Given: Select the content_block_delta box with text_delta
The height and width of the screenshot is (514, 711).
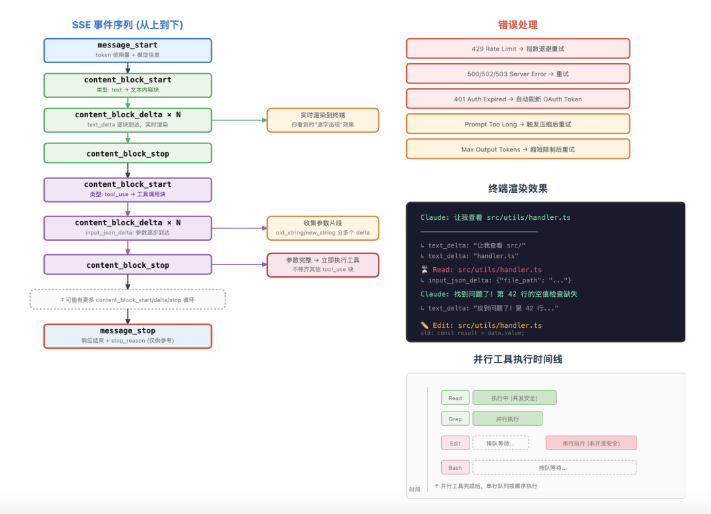Looking at the screenshot, I should click(x=128, y=120).
